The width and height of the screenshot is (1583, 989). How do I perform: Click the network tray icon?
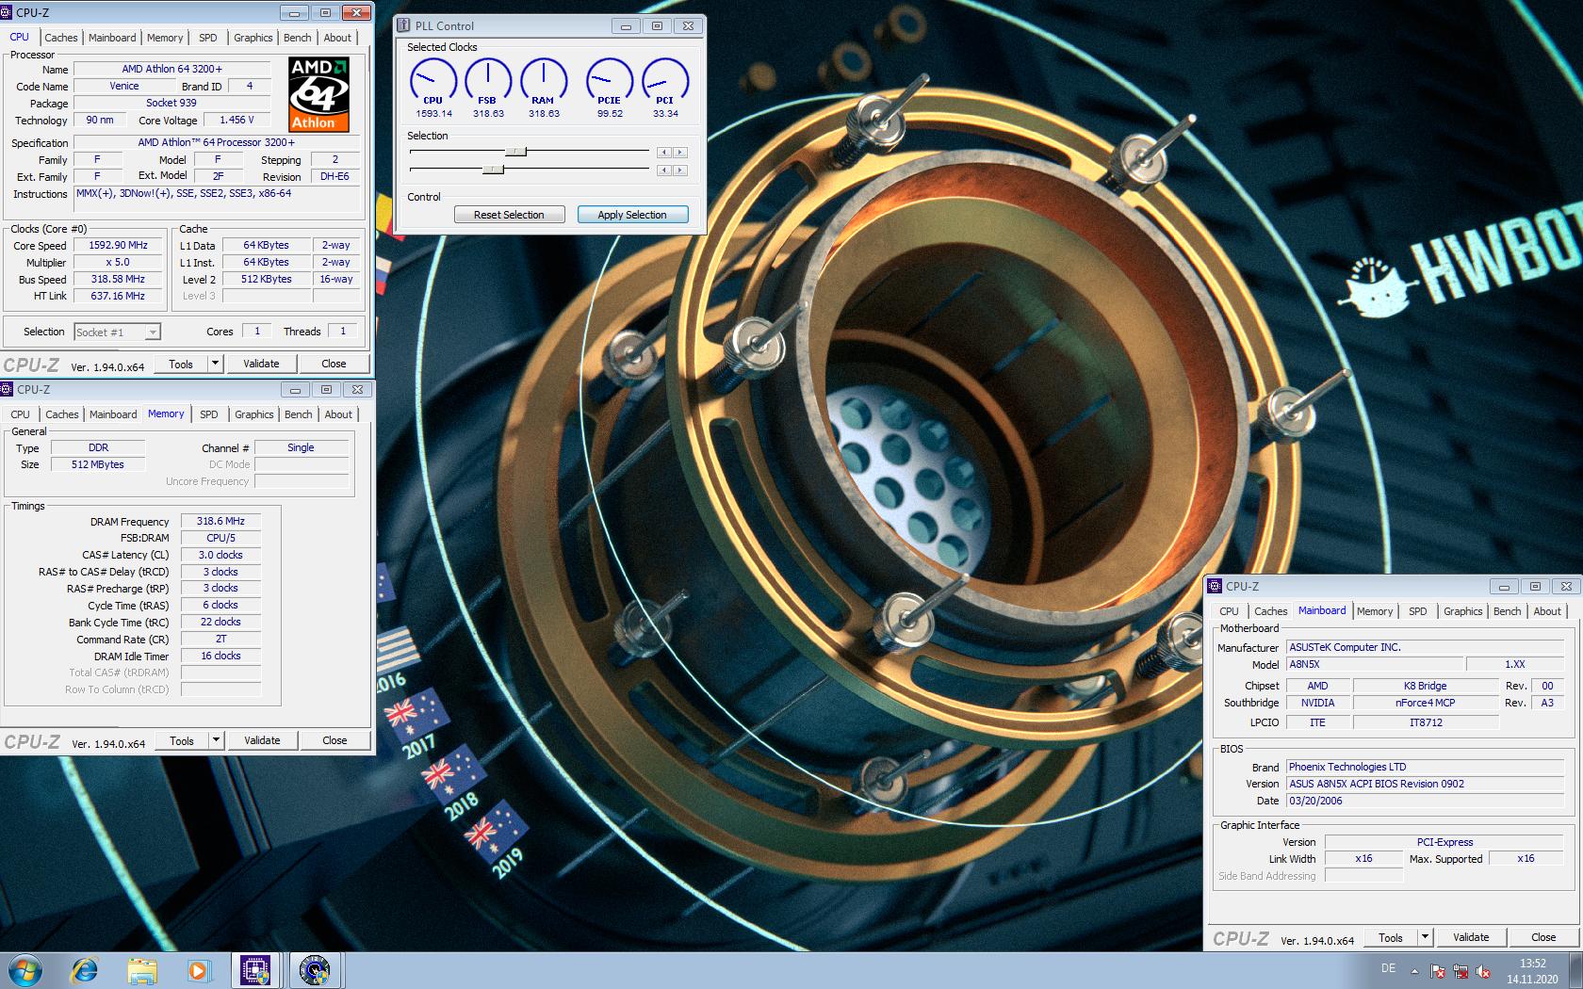pyautogui.click(x=1461, y=971)
